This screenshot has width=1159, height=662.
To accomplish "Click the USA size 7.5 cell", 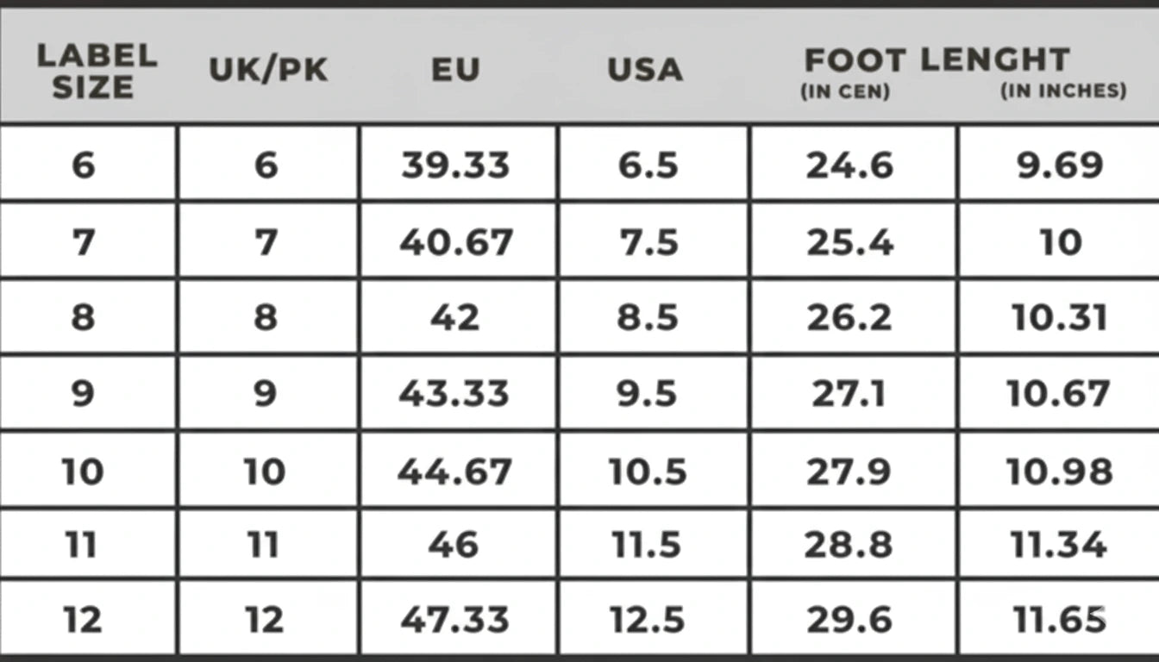I will pyautogui.click(x=648, y=243).
